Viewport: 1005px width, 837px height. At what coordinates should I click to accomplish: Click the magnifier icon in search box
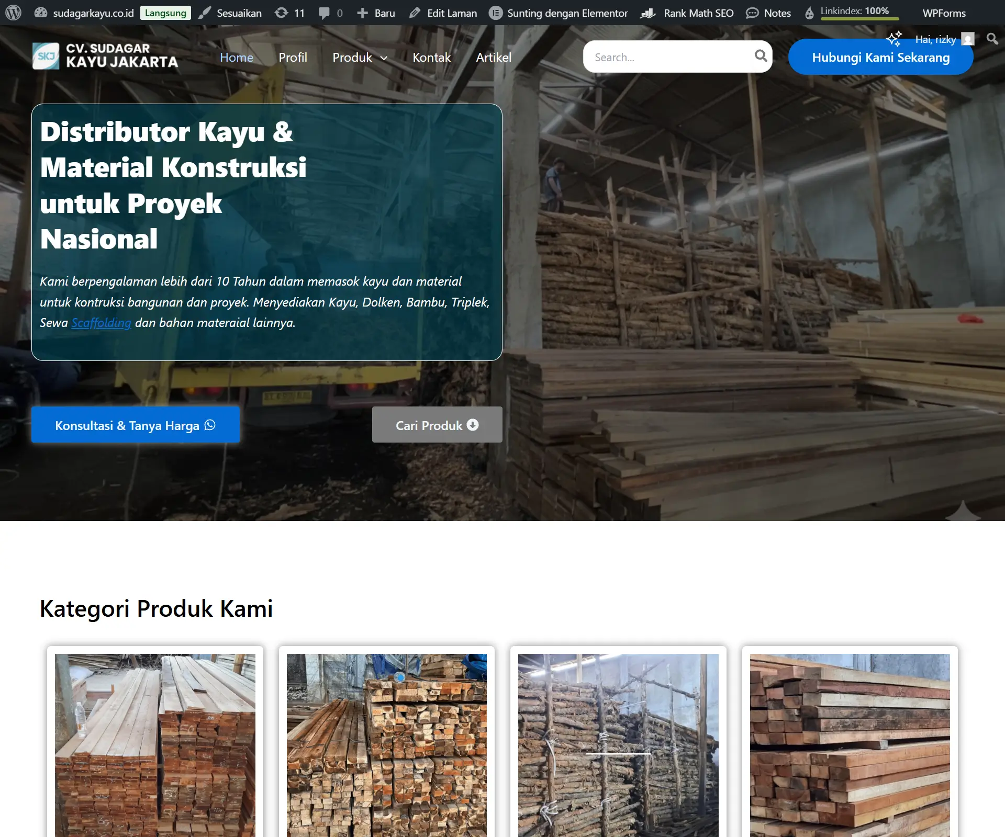(x=761, y=56)
